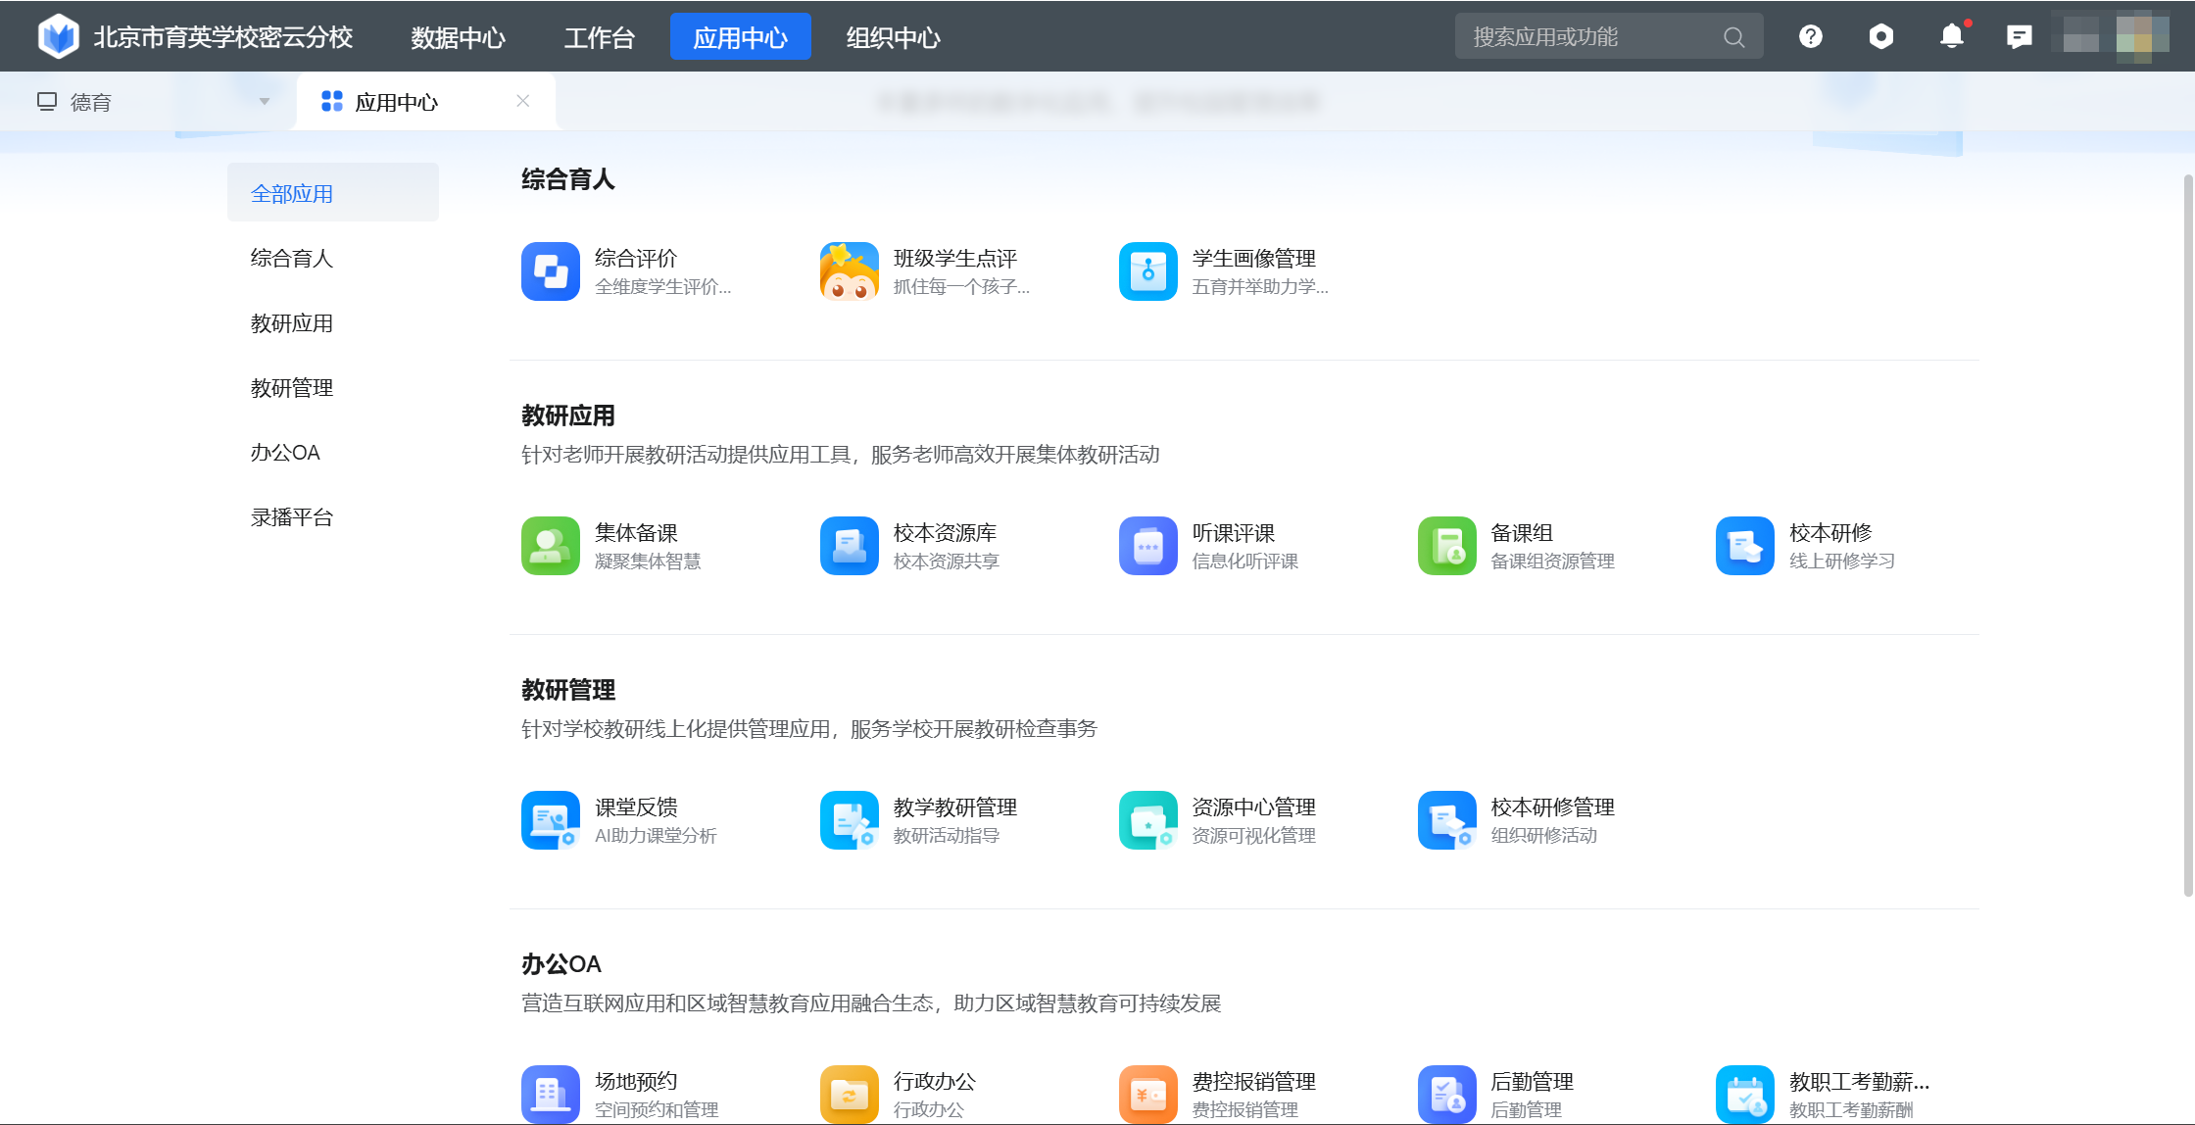Focus the 搜索应用或功能 search field
This screenshot has width=2195, height=1125.
tap(1609, 36)
